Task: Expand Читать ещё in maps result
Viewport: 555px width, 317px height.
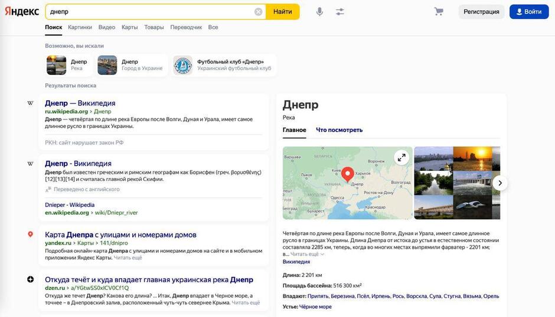Action: (128, 257)
